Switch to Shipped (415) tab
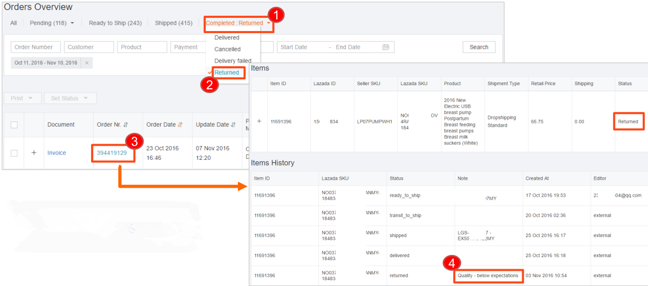Screen dimensions: 648x286 point(173,23)
